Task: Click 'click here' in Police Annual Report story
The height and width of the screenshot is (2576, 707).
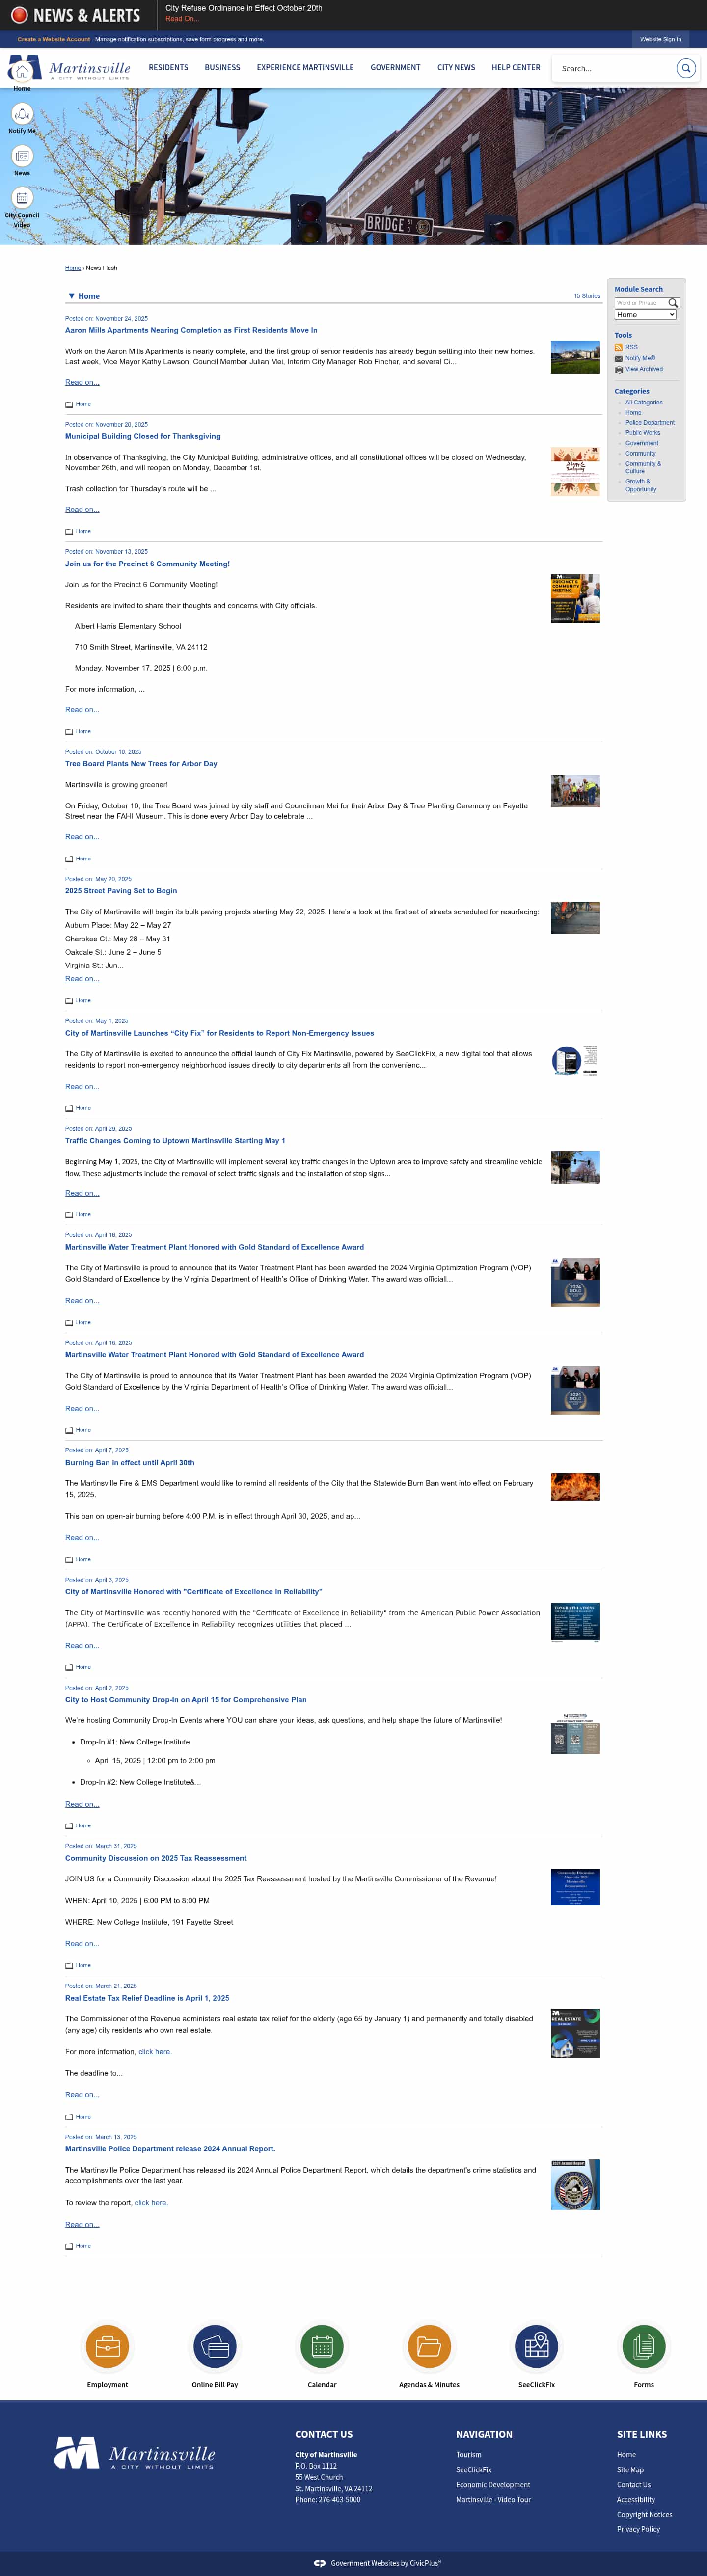Action: (x=151, y=2203)
